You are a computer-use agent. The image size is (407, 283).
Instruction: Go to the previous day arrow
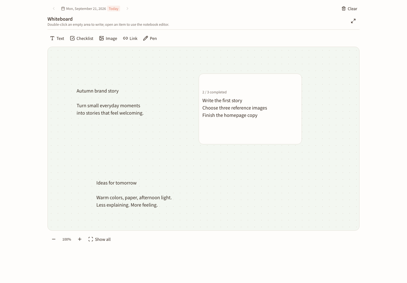pyautogui.click(x=54, y=8)
